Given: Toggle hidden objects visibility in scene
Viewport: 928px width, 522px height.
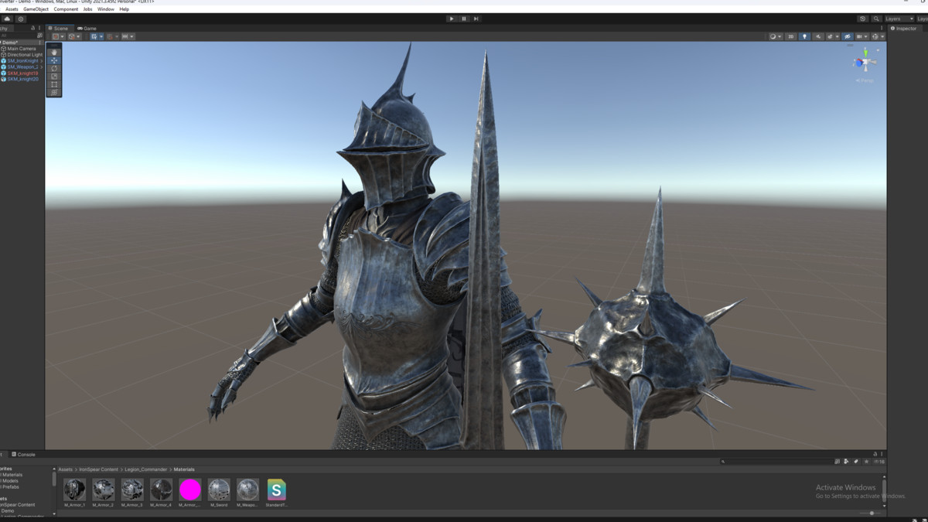Looking at the screenshot, I should [847, 36].
